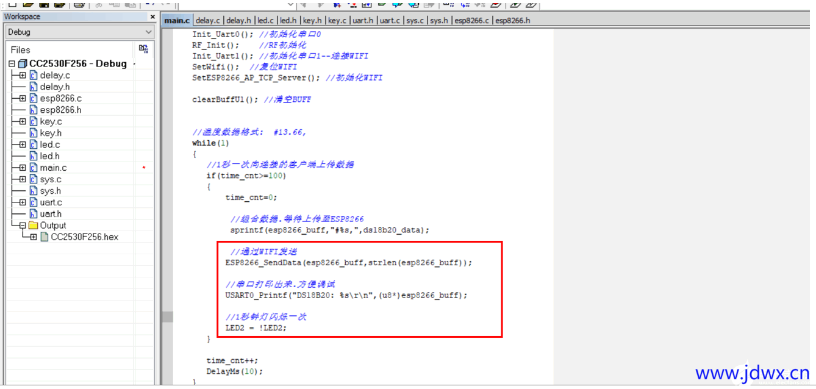Click the SetESP8266_AP_TCP_Server(); code line

[256, 78]
